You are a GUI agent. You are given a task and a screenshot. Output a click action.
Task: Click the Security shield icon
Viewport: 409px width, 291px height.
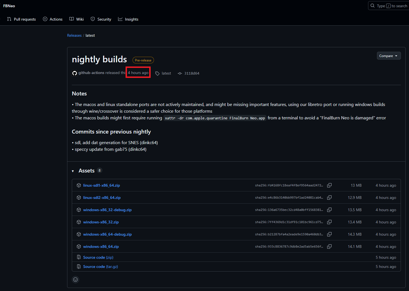pyautogui.click(x=93, y=19)
